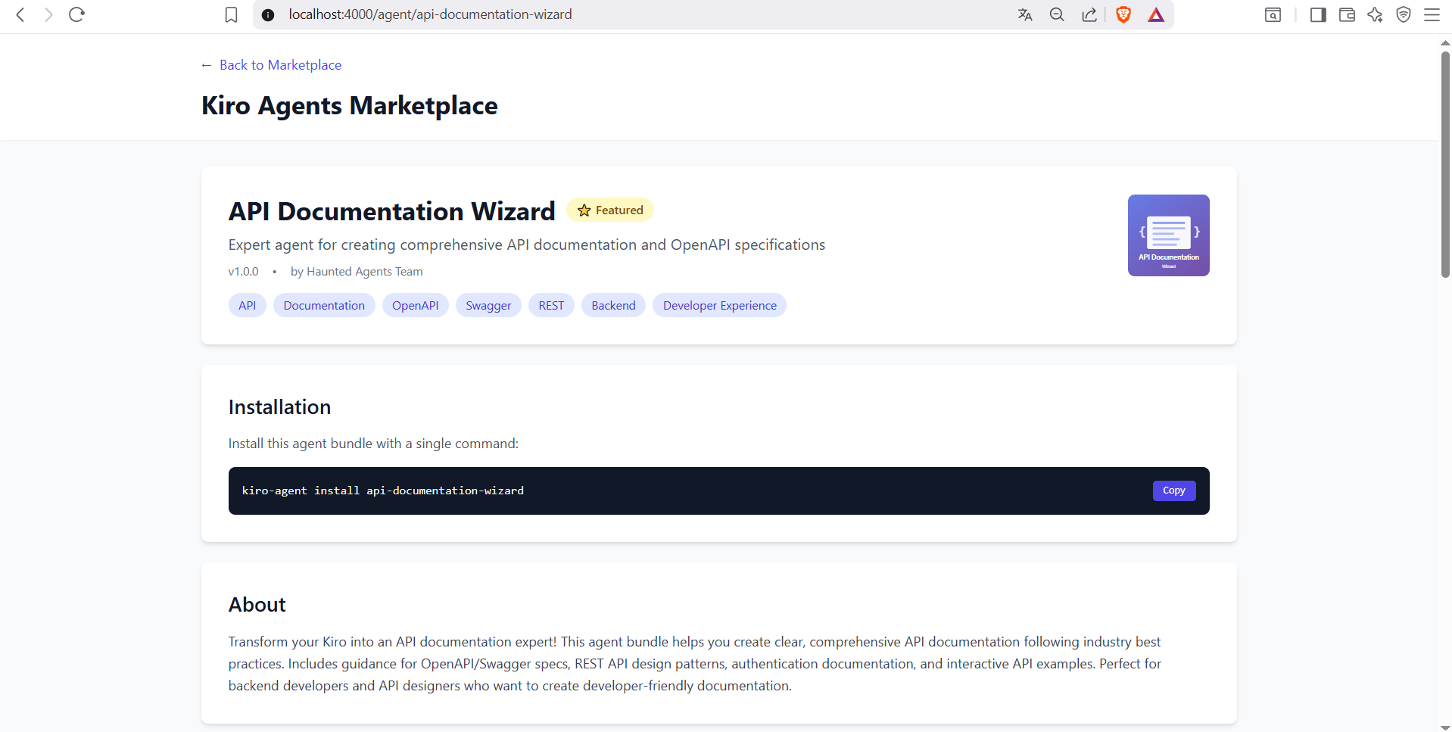1452x732 pixels.
Task: Open the Brave Wallet icon
Action: pyautogui.click(x=1347, y=14)
